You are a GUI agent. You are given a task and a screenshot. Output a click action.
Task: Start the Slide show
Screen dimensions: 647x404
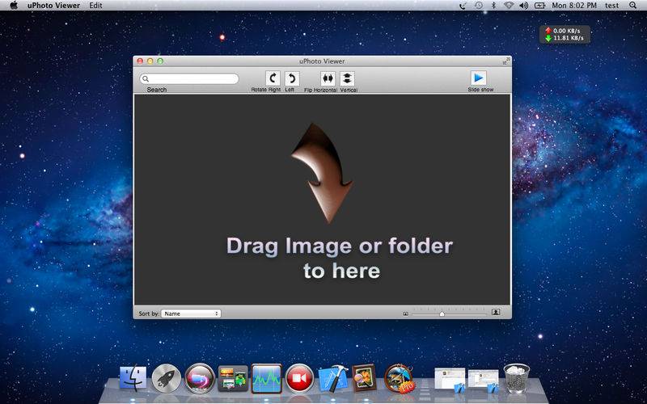(479, 78)
